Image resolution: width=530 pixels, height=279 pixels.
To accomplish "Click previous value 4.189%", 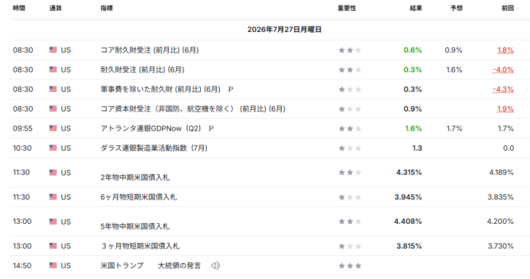I will pos(501,173).
